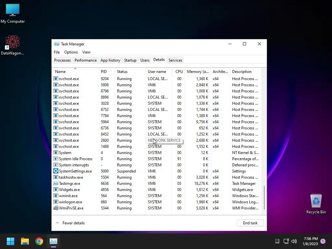Click the wininit.exe process icon

(56, 196)
